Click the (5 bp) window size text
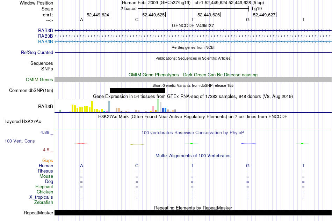The image size is (332, 221). (258, 3)
